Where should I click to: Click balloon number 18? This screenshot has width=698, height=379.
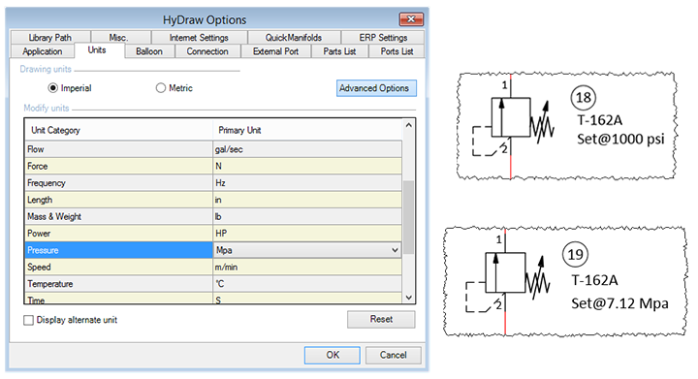coord(584,98)
